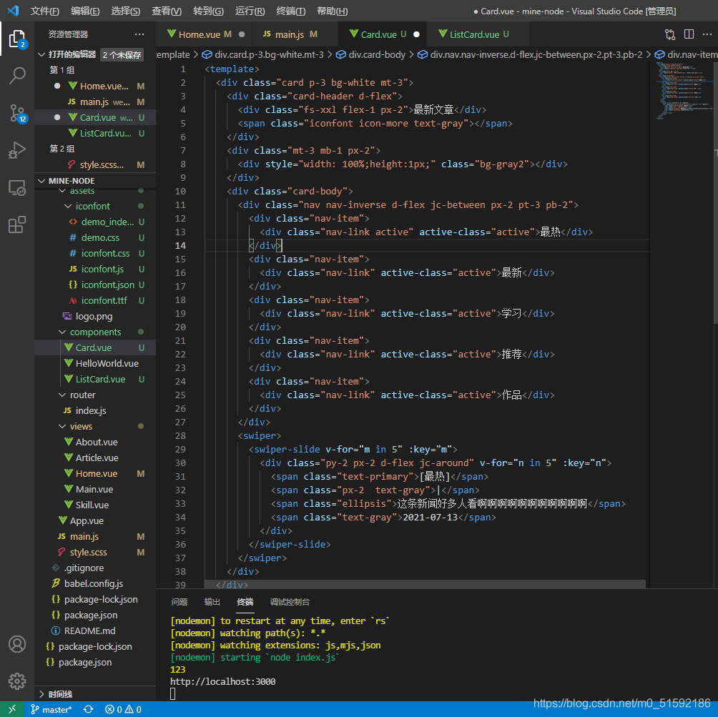Click the errors and warnings status indicator

coord(123,710)
